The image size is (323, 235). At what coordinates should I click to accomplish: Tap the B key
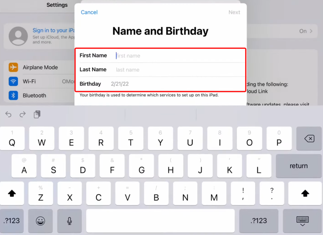[x=156, y=193]
